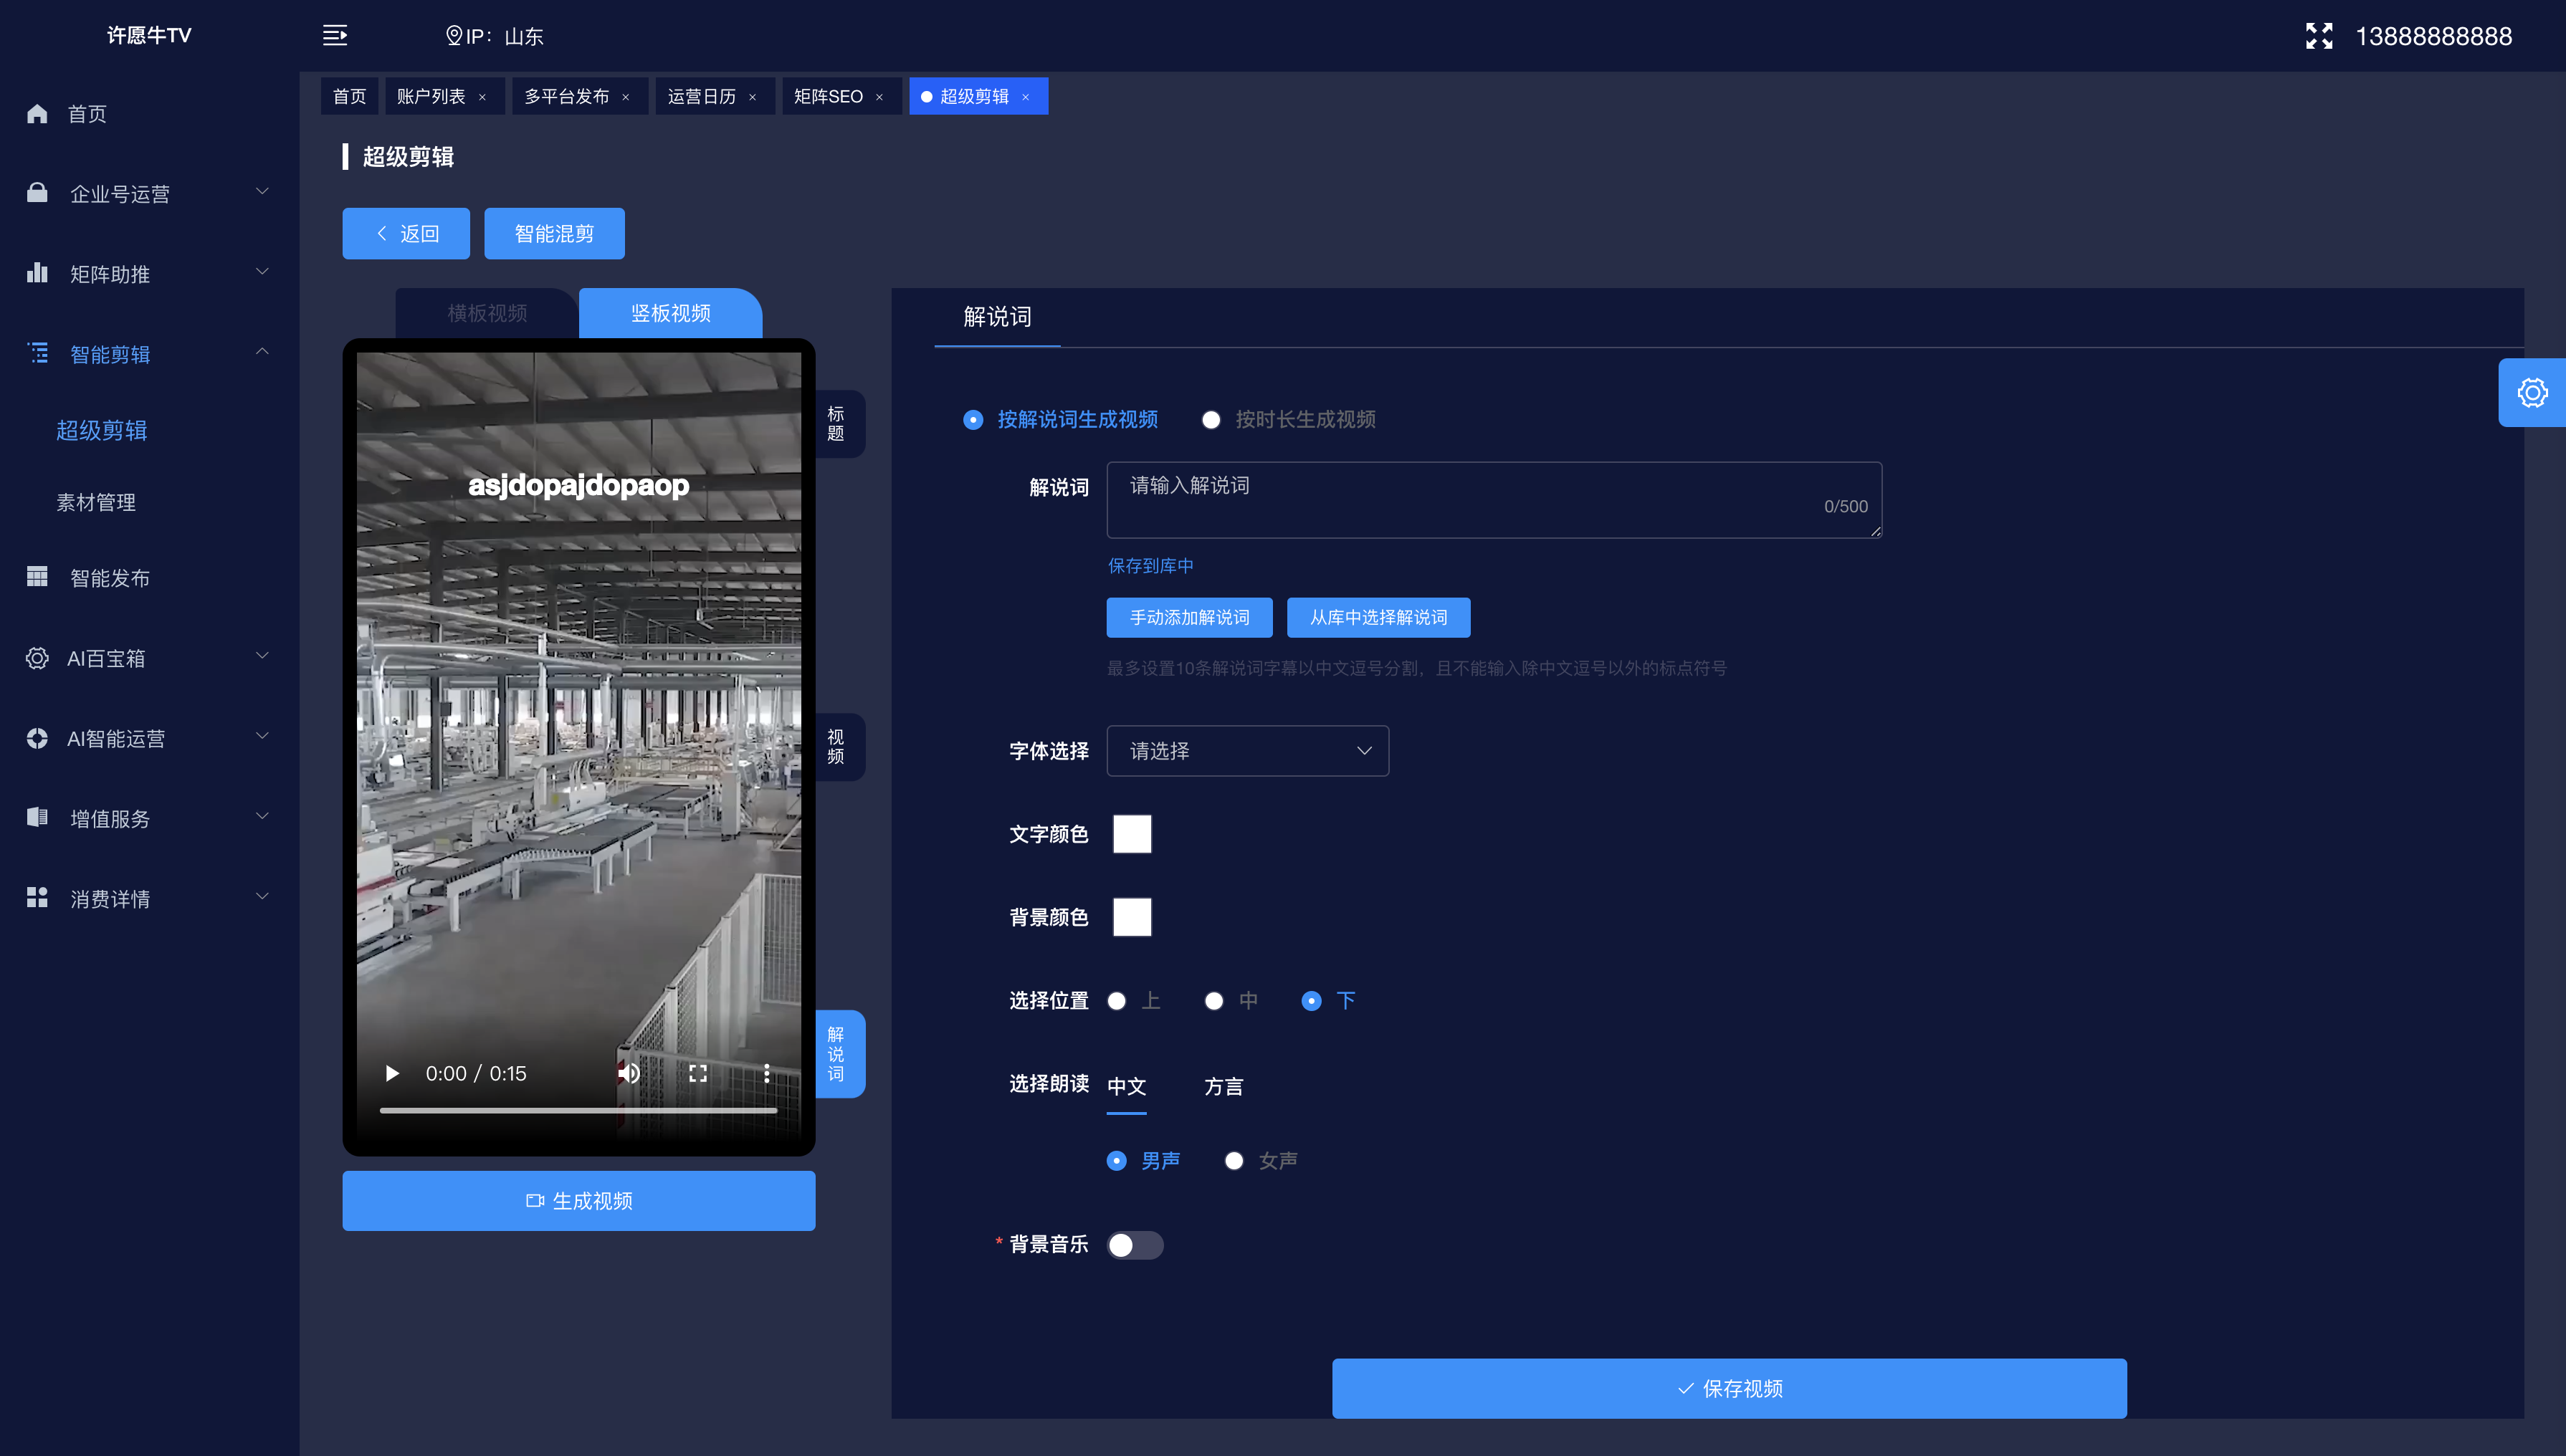Click the 首页 home icon in sidebar
The width and height of the screenshot is (2566, 1456).
click(x=37, y=114)
